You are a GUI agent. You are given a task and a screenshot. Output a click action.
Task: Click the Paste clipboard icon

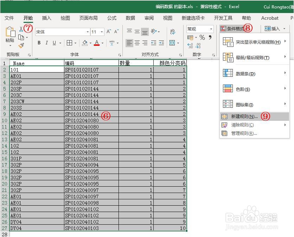10,32
